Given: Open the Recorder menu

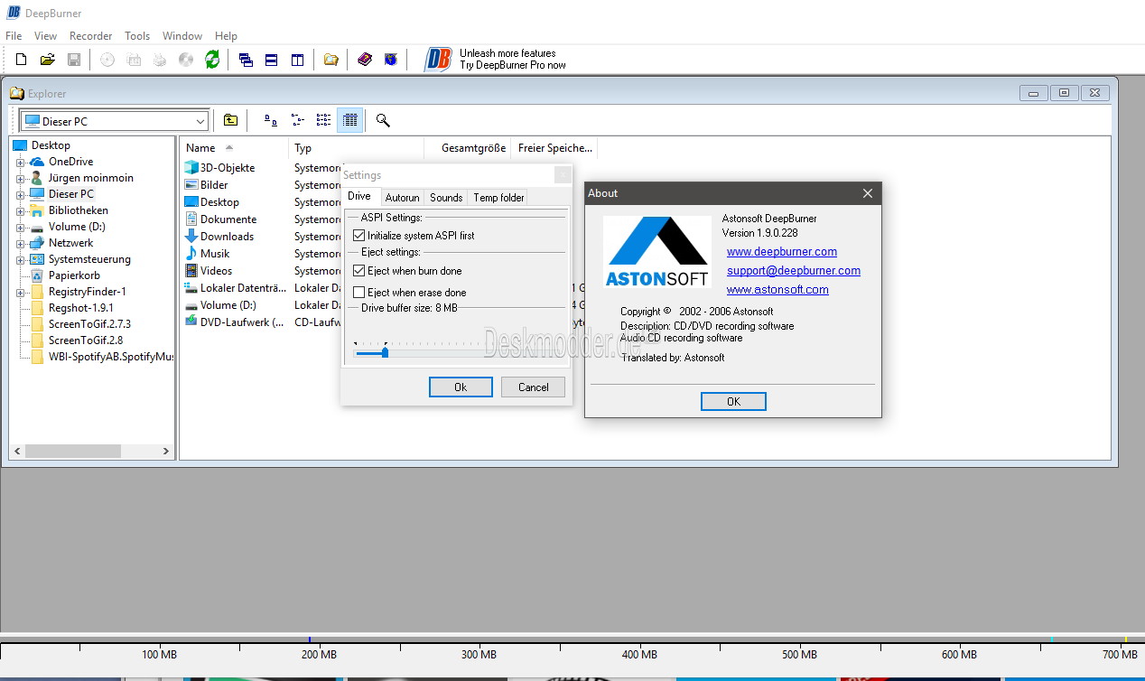Looking at the screenshot, I should pos(91,36).
